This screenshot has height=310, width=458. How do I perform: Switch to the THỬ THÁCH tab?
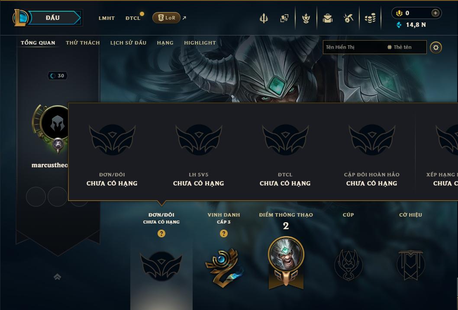click(x=83, y=43)
